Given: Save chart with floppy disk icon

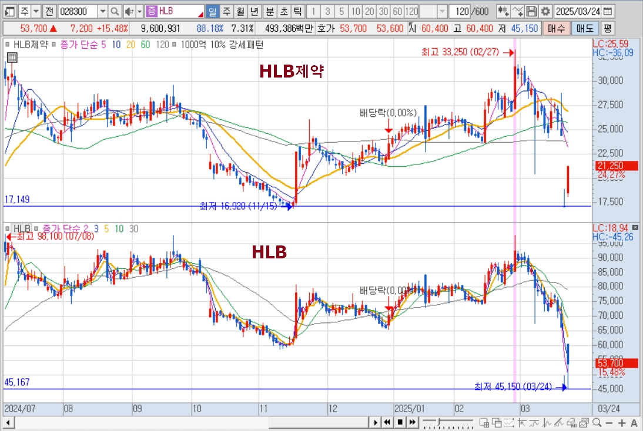Looking at the screenshot, I should 531,12.
